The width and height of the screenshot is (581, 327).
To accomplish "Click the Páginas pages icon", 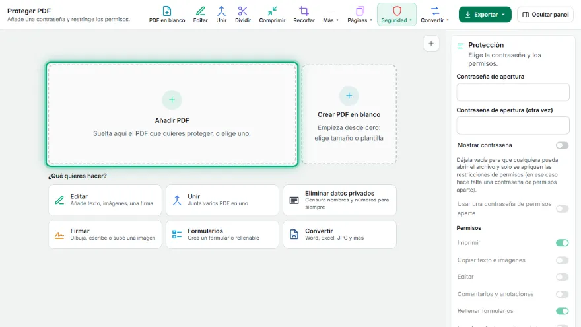I will coord(360,11).
